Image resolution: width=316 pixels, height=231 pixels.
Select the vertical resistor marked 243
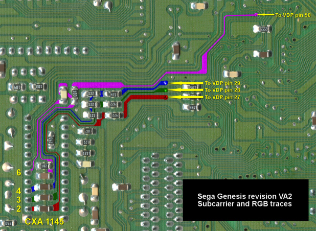click(x=51, y=141)
